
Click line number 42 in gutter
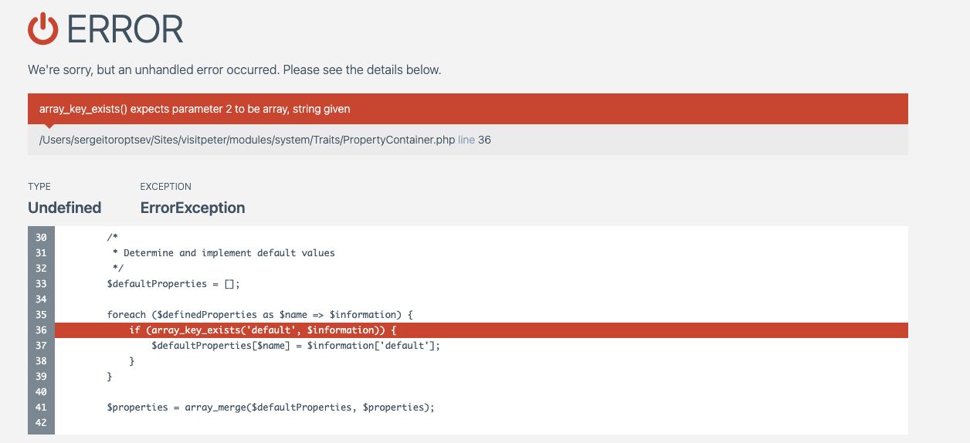(x=41, y=423)
